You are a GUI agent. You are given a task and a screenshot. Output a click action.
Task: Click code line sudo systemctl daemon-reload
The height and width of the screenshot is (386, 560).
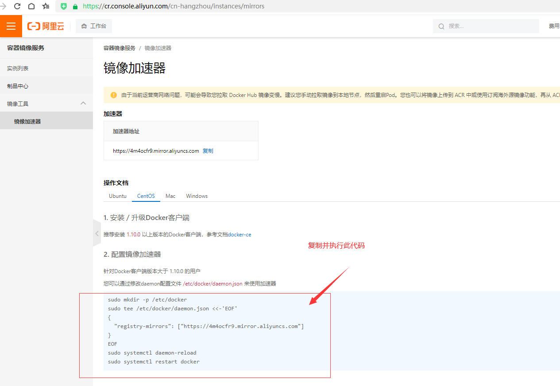152,353
